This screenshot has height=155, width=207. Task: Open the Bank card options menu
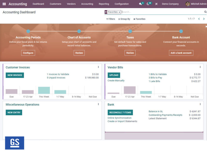tap(200, 104)
